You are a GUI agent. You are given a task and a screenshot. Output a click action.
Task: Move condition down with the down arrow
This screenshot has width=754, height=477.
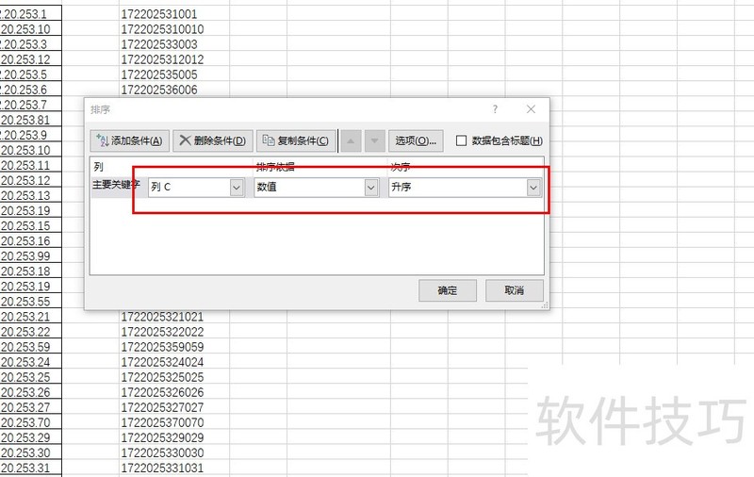[x=374, y=140]
